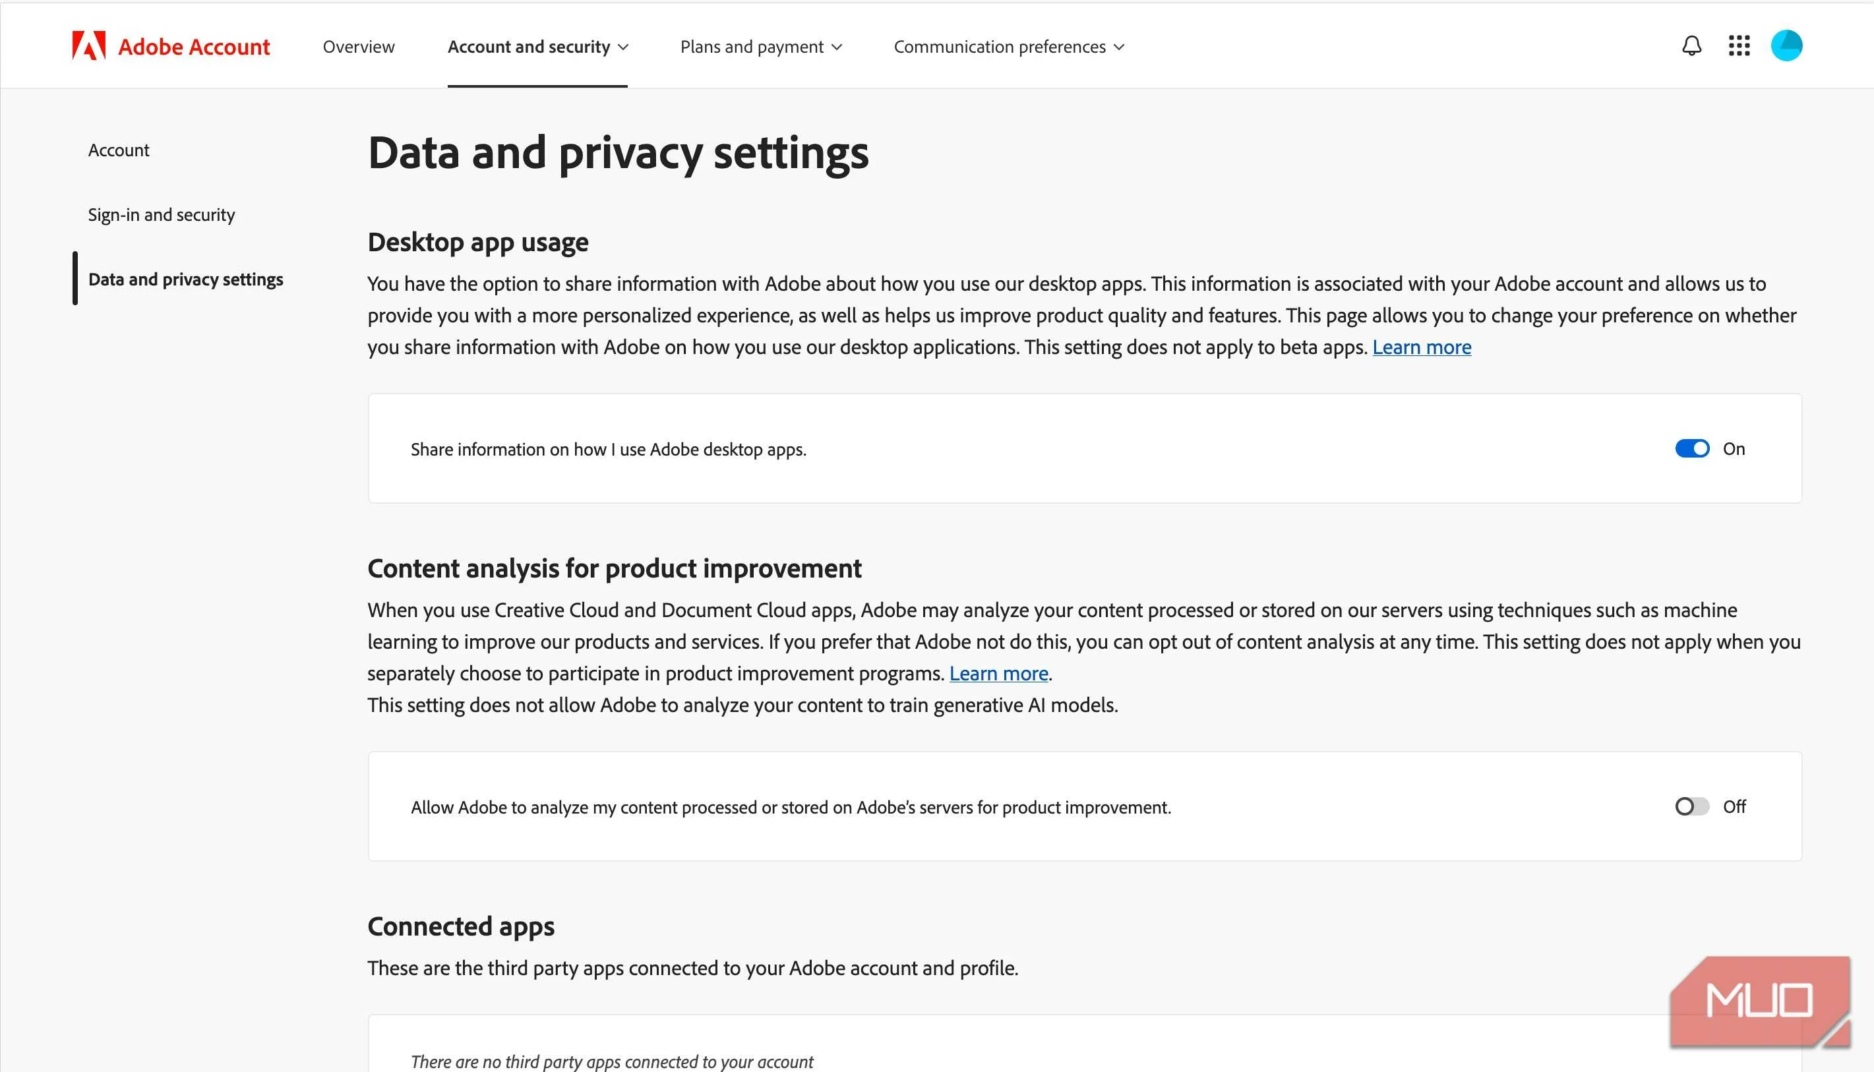Click the On label next to usage toggle

click(1734, 448)
